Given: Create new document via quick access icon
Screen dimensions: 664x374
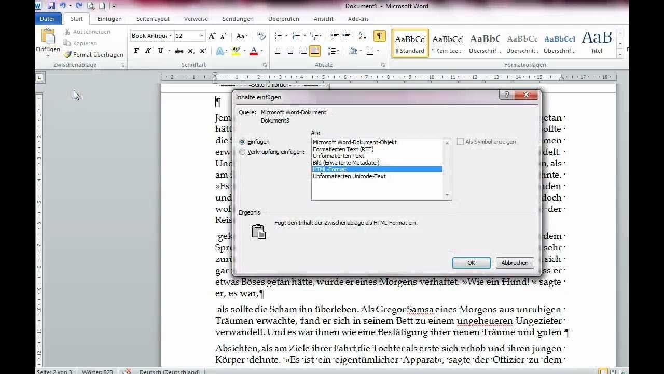Looking at the screenshot, I should coord(102,6).
